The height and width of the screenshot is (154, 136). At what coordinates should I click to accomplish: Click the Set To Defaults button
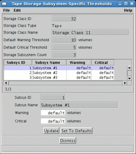point(76,131)
